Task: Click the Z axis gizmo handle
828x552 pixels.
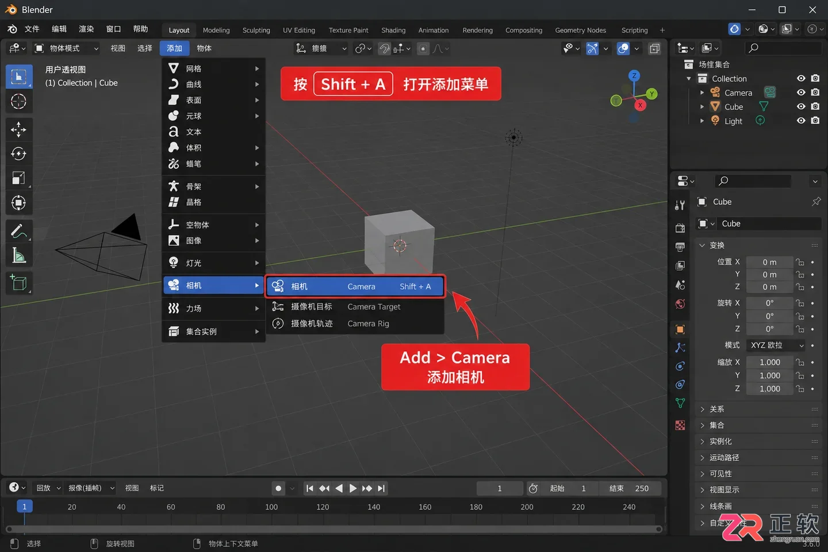Action: [634, 75]
